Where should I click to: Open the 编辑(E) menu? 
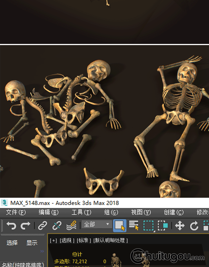click(x=48, y=212)
